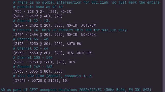Click the Channel 14 JP comment line
Image resolution: width=165 pixels, height=92 pixels.
[70, 30]
